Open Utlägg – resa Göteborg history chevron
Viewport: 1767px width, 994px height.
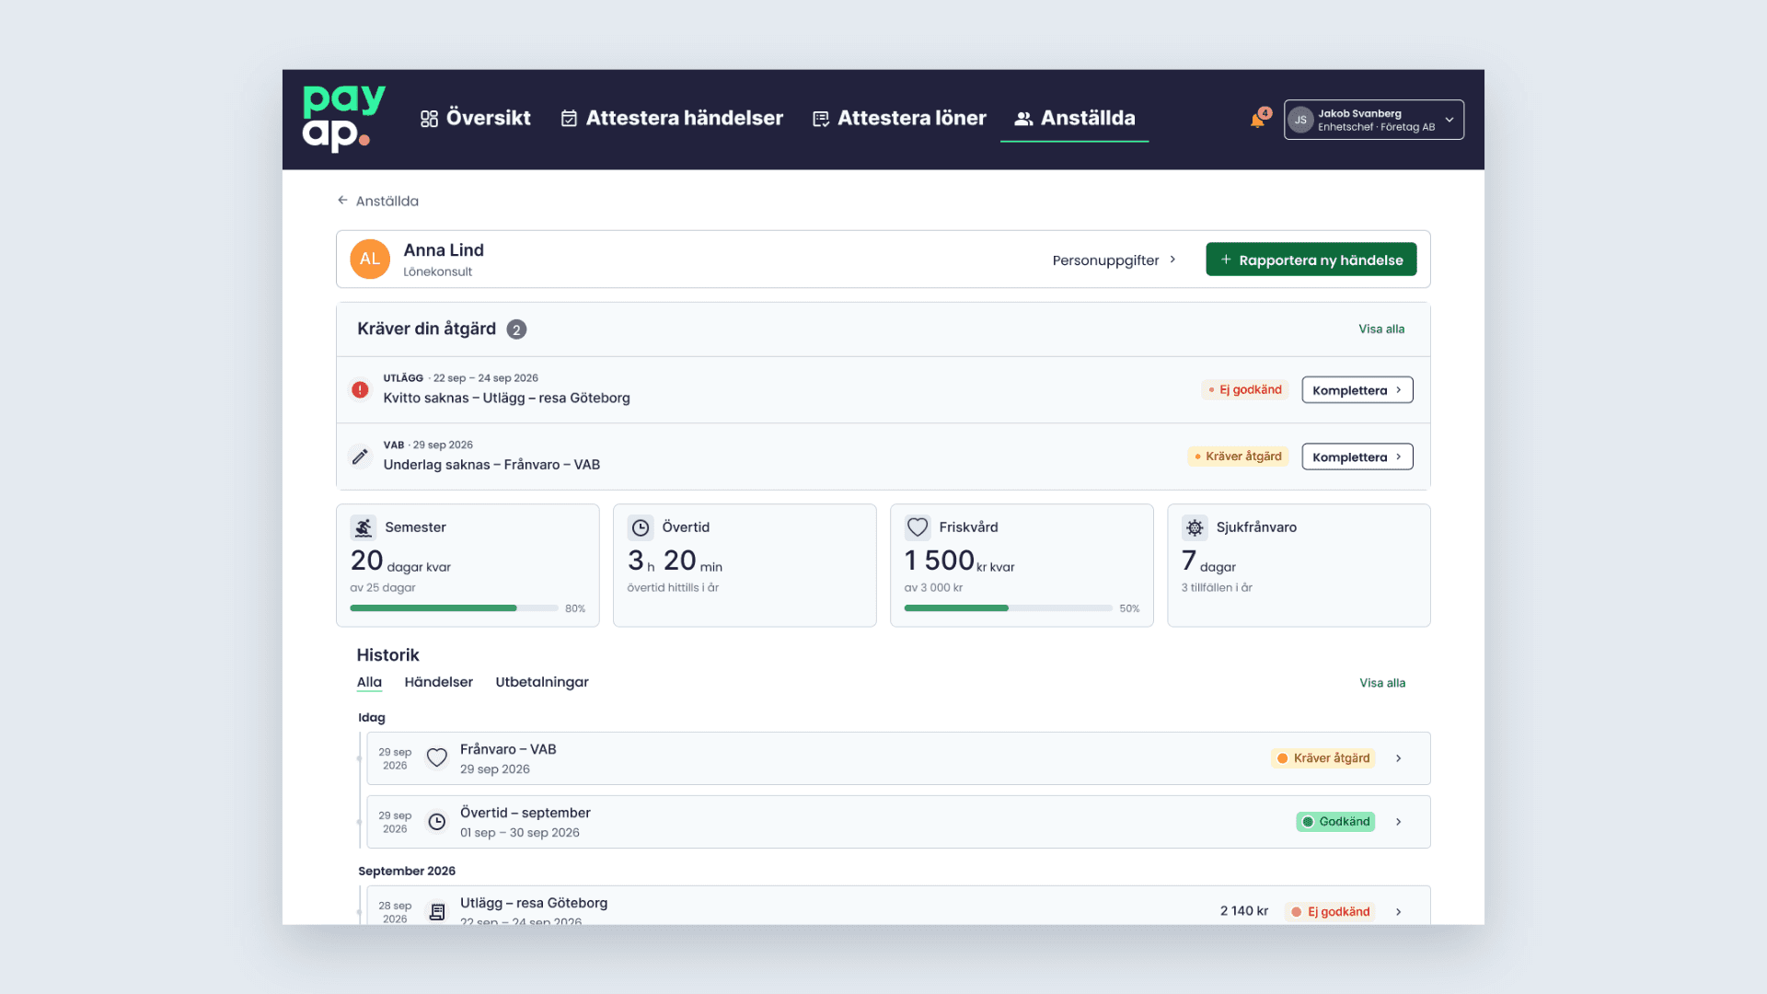[1398, 912]
